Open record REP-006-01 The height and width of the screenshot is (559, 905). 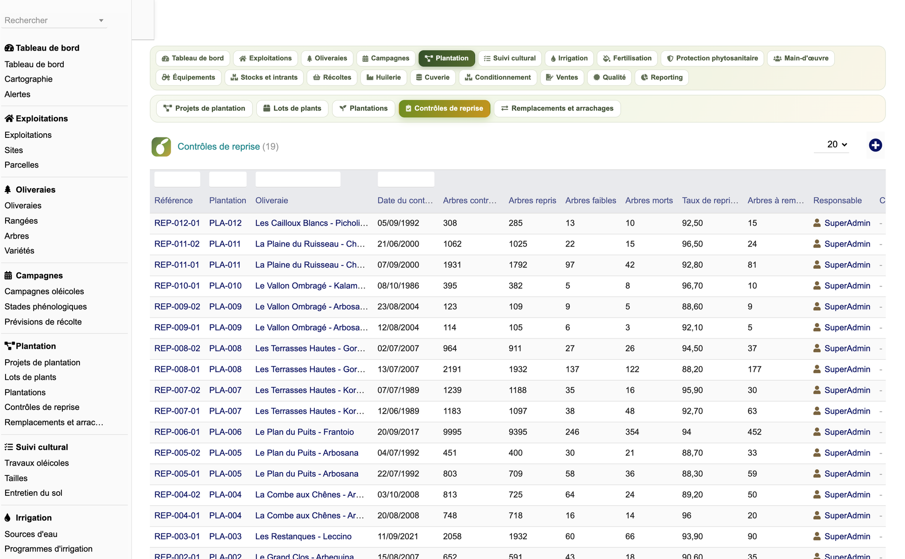(x=177, y=432)
